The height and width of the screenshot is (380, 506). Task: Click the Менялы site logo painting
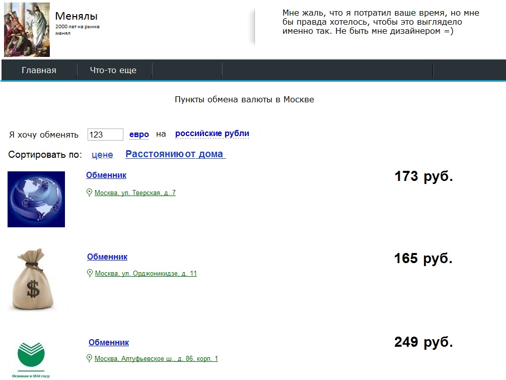[x=27, y=29]
